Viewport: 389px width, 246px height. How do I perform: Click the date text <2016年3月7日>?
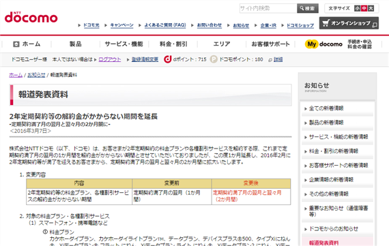(30, 131)
